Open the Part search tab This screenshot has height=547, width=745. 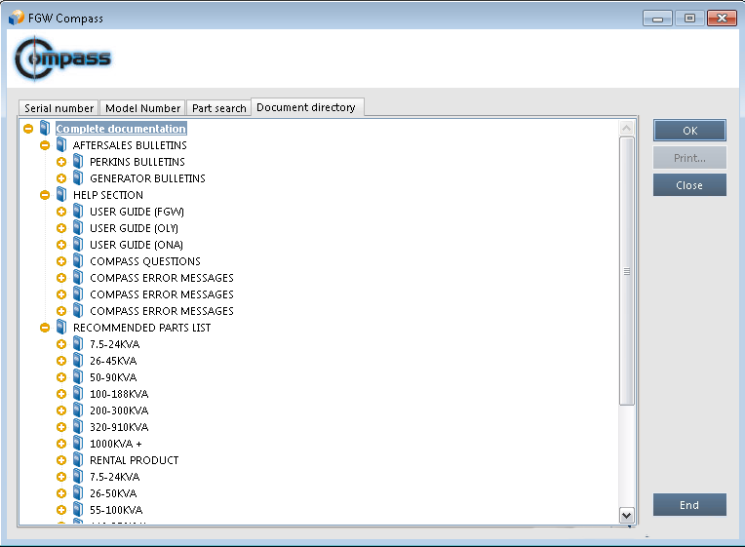pyautogui.click(x=218, y=108)
